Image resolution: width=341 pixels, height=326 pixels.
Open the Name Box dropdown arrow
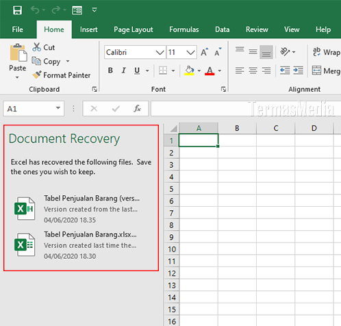click(x=58, y=108)
